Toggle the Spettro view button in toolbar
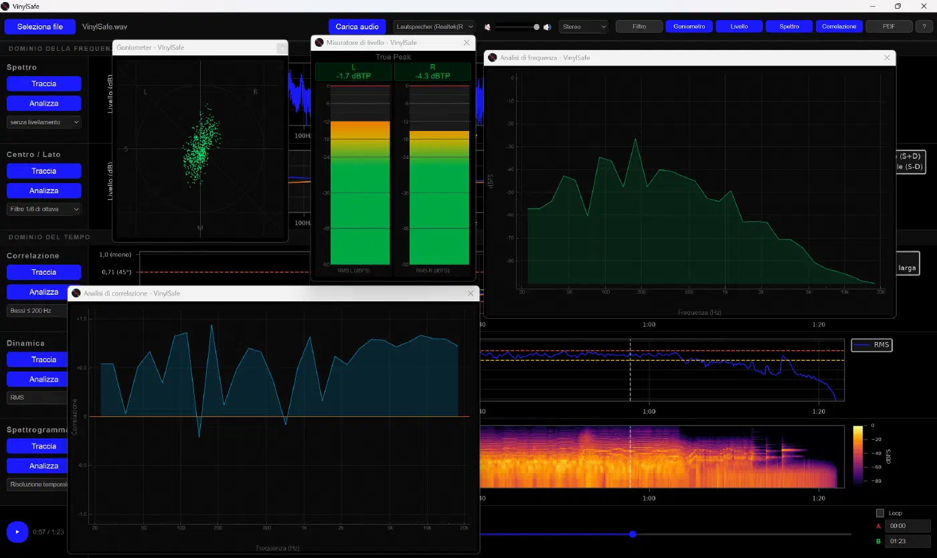The height and width of the screenshot is (558, 937). [x=789, y=27]
